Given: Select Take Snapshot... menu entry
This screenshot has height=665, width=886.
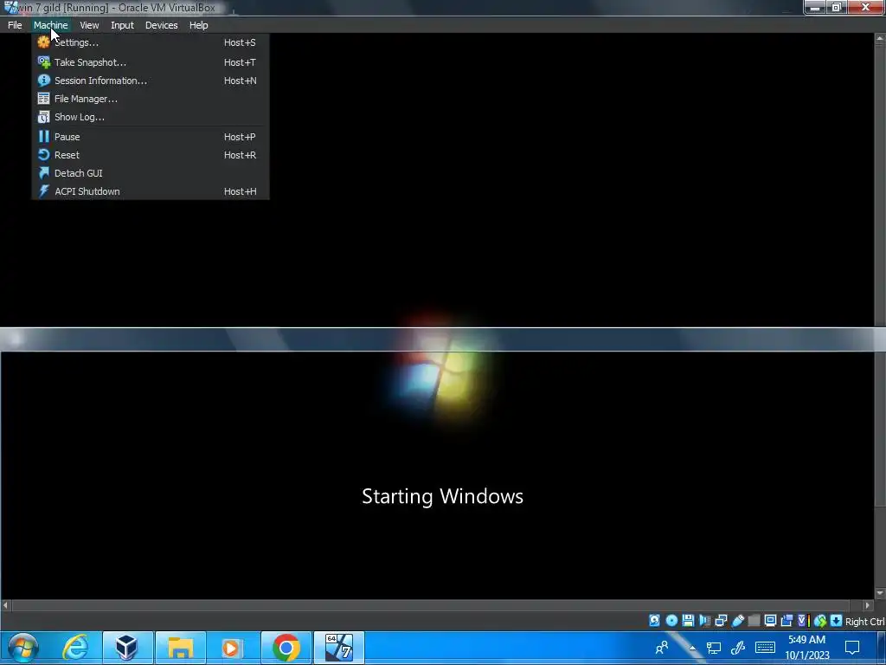Looking at the screenshot, I should [150, 62].
